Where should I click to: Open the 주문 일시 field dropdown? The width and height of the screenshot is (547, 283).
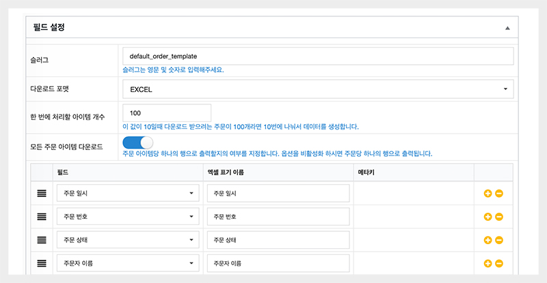127,194
